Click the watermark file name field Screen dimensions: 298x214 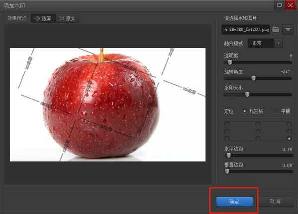pos(245,29)
